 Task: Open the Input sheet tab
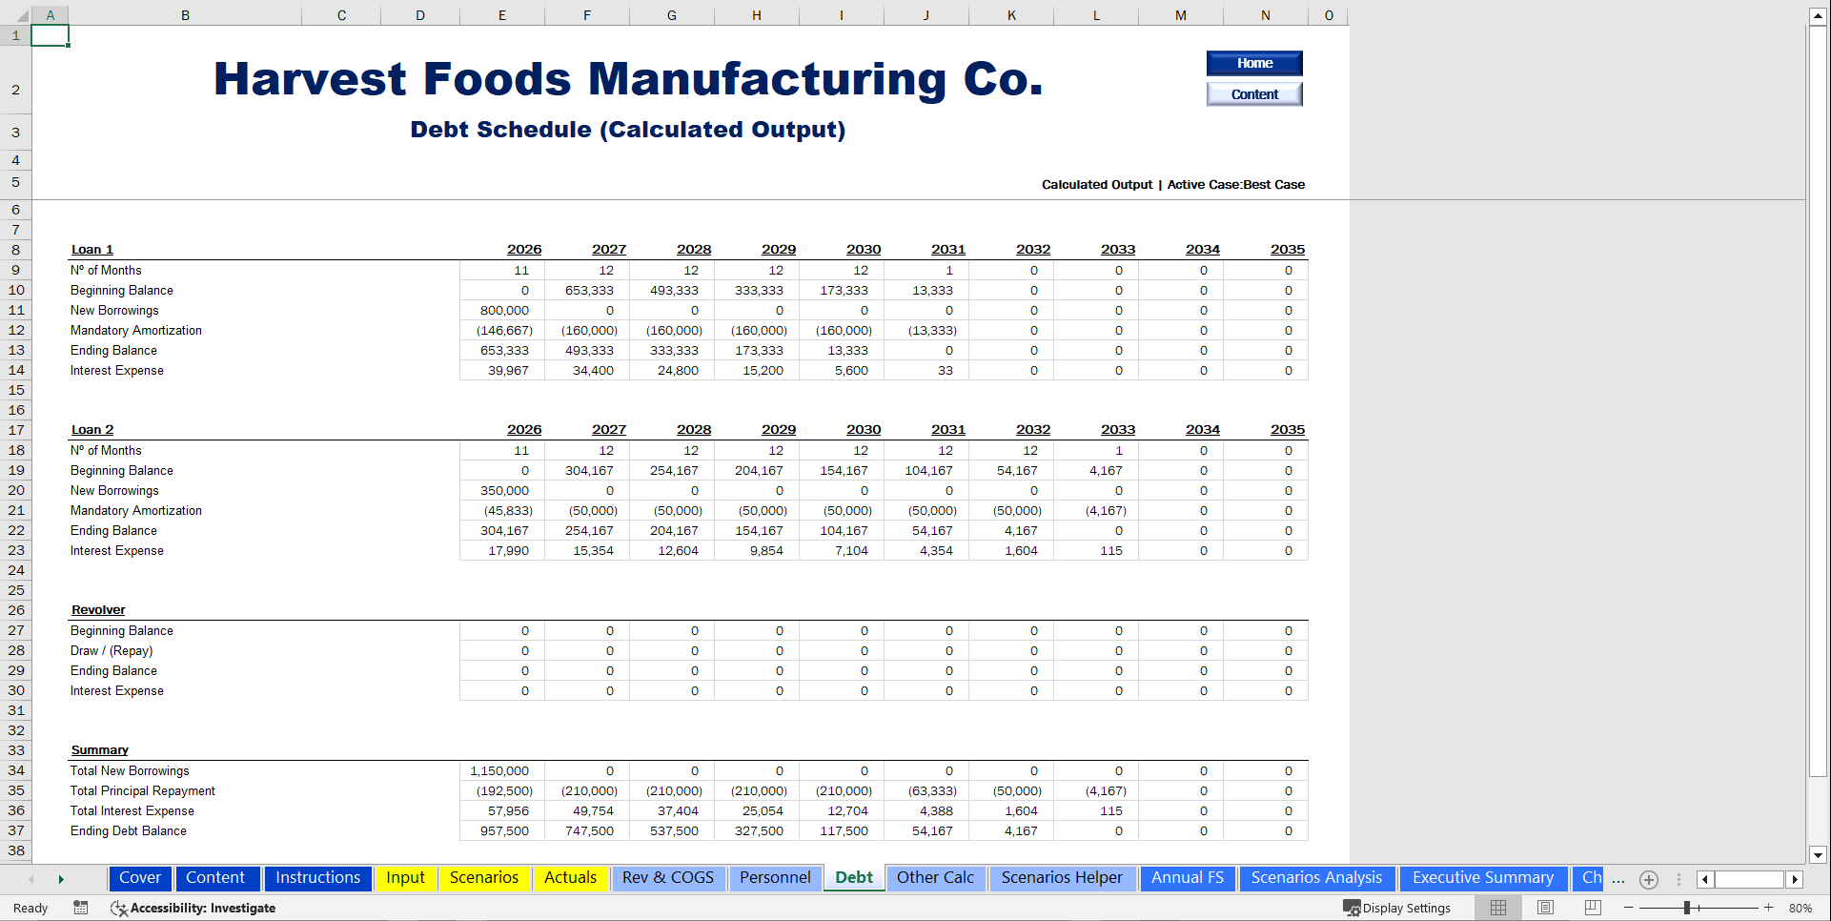point(406,878)
